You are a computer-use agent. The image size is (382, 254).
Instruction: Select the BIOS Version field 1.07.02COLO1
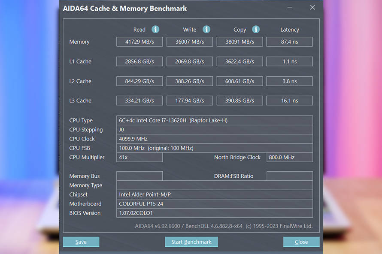214,213
